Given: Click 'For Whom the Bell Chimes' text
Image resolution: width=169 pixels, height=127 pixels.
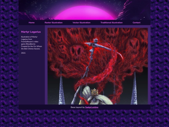Looking at the screenshot, I should pos(32,48).
